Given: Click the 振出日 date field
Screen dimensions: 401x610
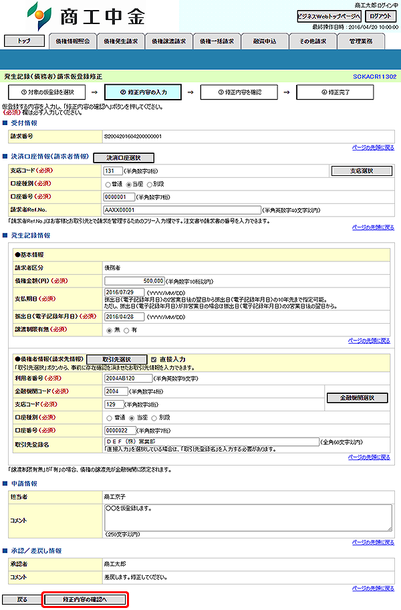Looking at the screenshot, I should pos(124,316).
